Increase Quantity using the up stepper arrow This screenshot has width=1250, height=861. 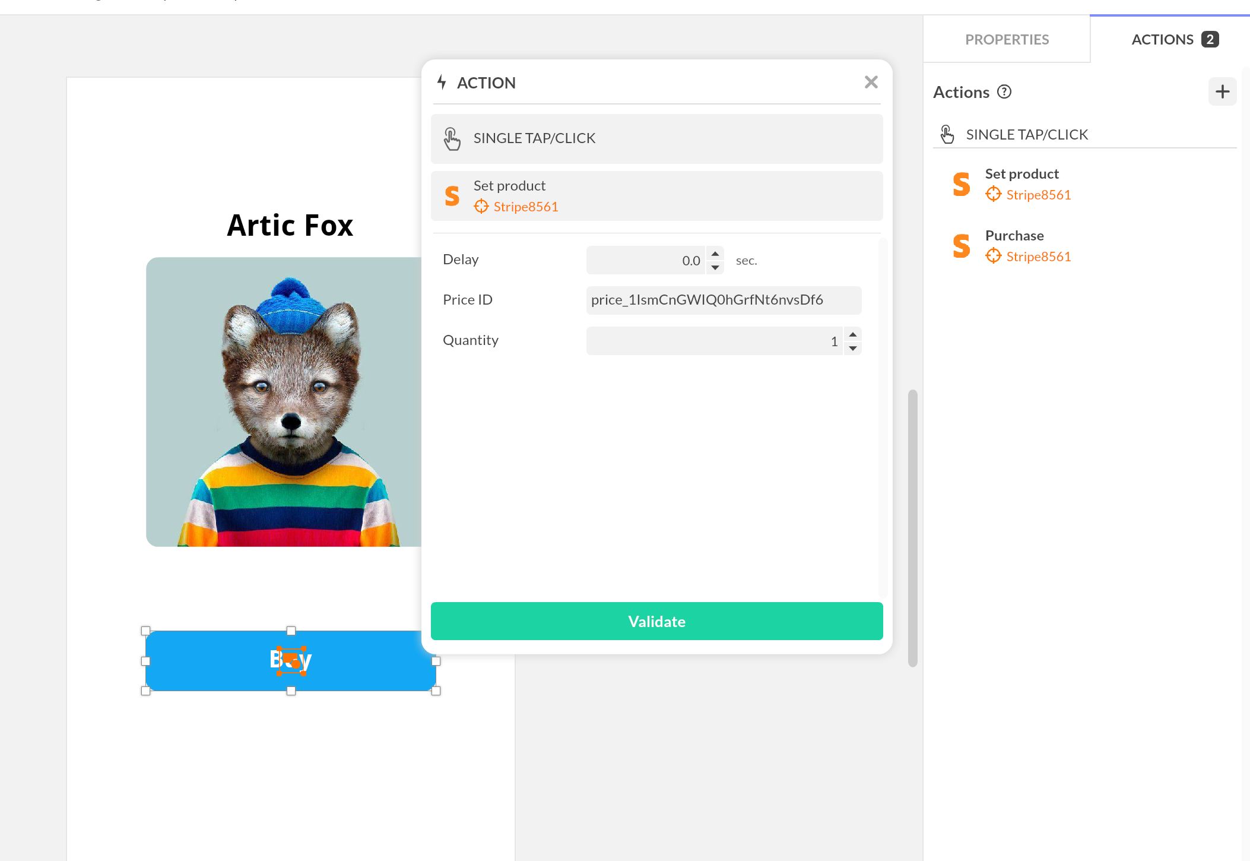(852, 335)
